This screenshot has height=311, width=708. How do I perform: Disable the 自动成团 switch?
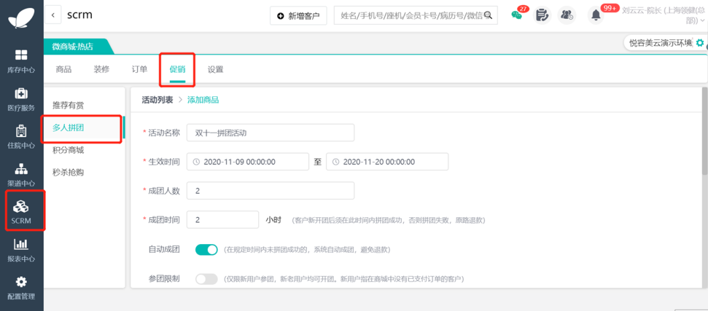[206, 249]
